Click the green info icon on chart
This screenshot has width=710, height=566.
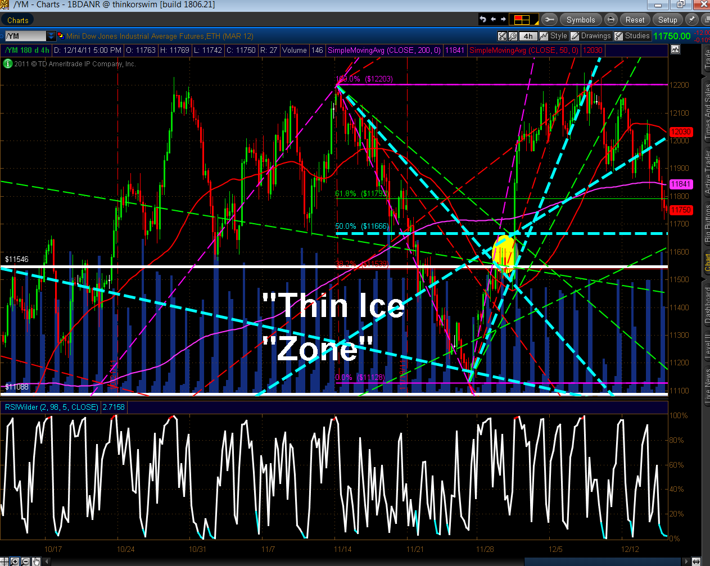pyautogui.click(x=8, y=64)
